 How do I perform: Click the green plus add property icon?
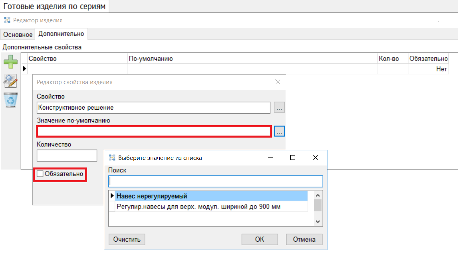pos(10,62)
